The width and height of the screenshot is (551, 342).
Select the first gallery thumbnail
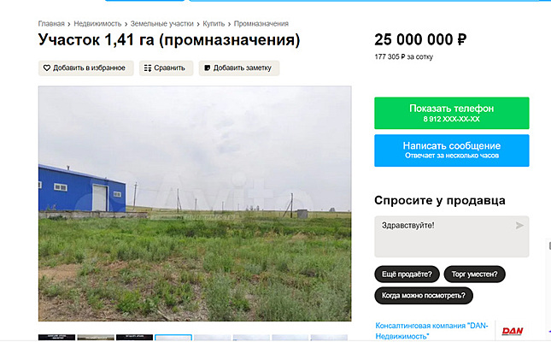[56, 338]
